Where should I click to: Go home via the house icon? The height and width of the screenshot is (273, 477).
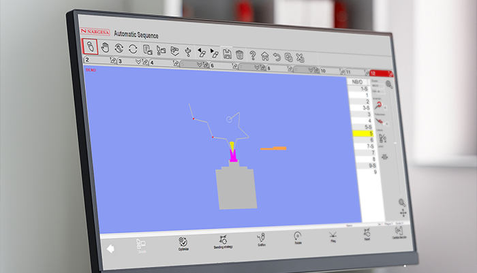pyautogui.click(x=264, y=56)
